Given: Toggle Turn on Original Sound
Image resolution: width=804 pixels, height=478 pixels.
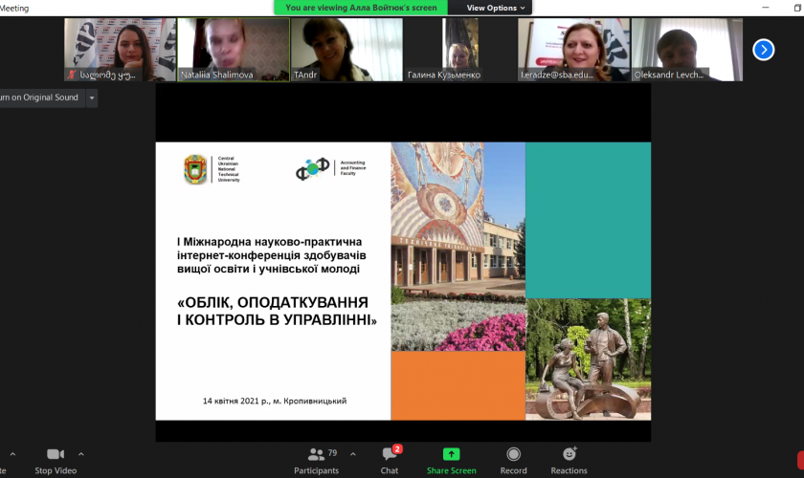Looking at the screenshot, I should 38,98.
